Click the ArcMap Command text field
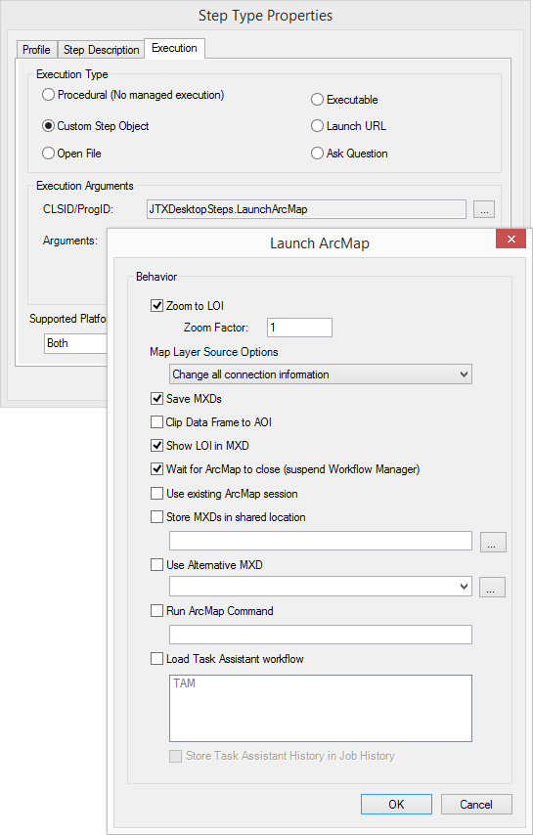This screenshot has width=533, height=835. [x=321, y=635]
